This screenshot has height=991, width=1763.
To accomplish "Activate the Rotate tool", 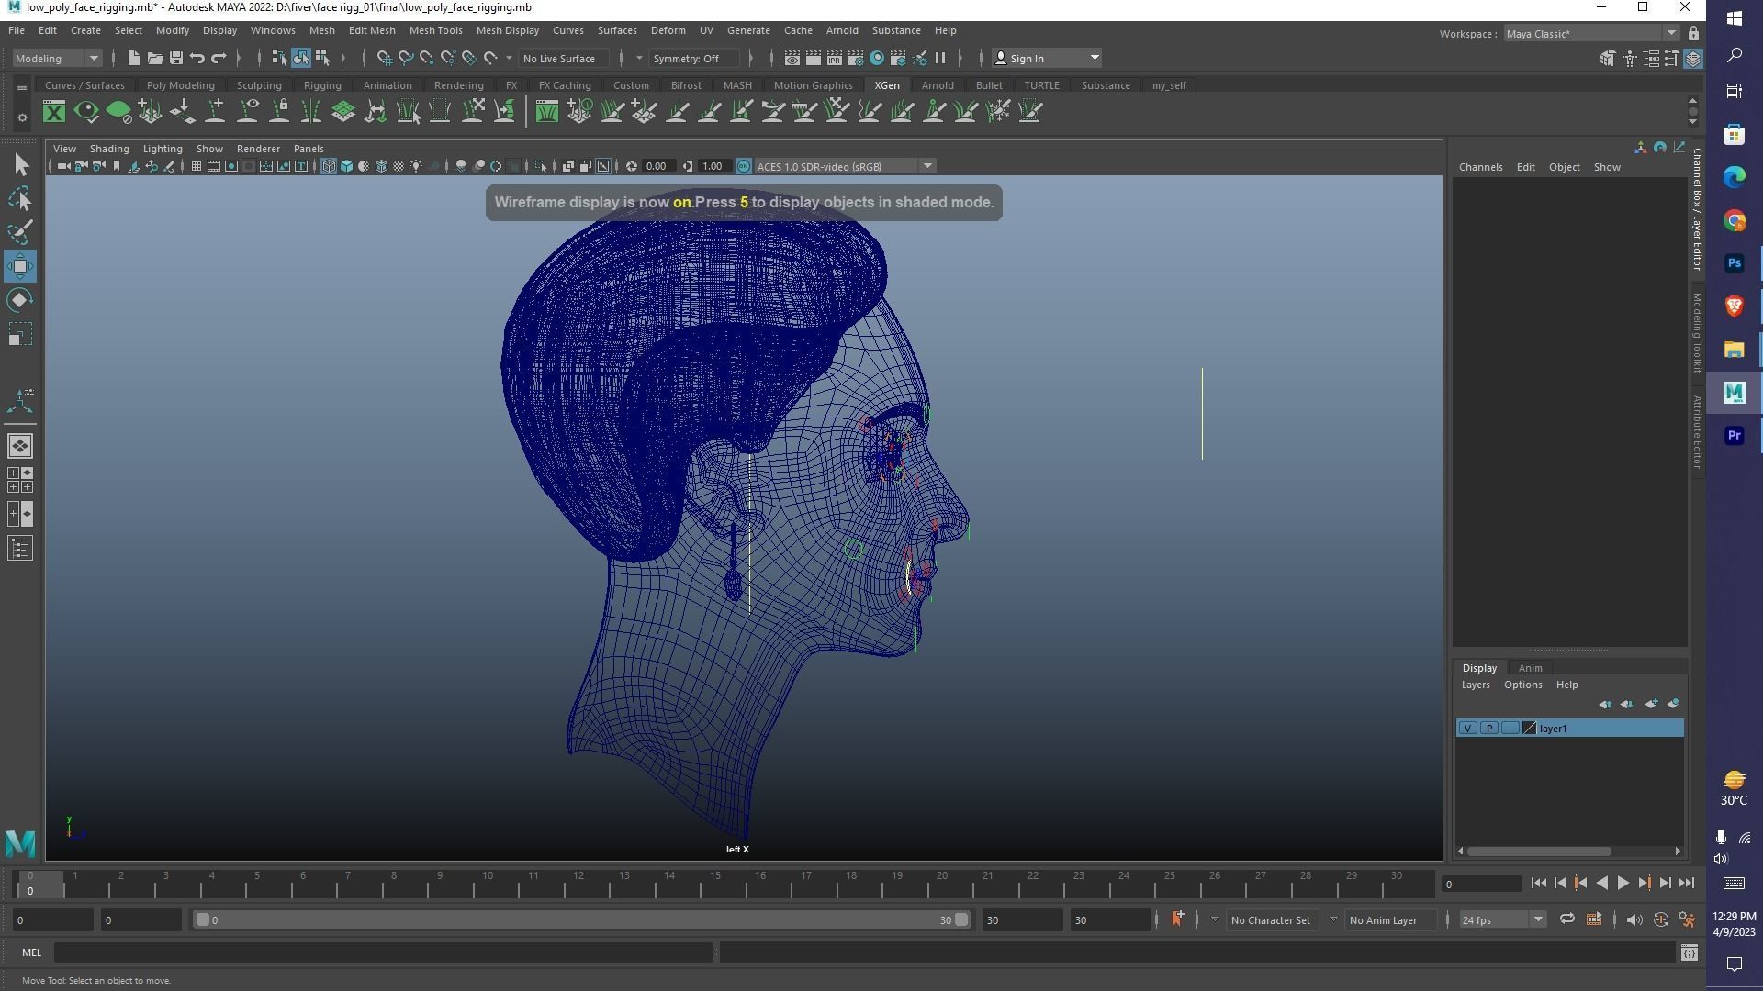I will click(20, 299).
